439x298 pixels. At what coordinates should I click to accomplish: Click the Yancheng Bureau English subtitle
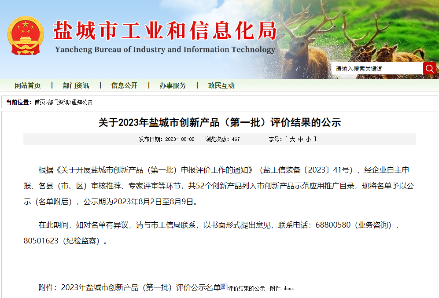(x=165, y=49)
